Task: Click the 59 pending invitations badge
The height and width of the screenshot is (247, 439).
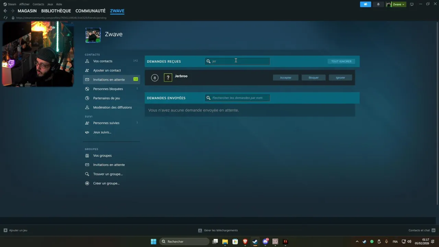Action: [x=135, y=79]
